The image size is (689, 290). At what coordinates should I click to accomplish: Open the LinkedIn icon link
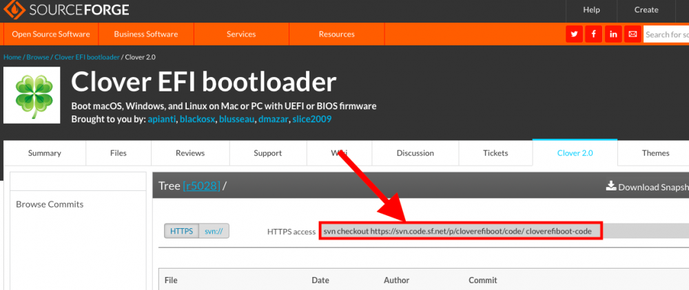coord(613,34)
